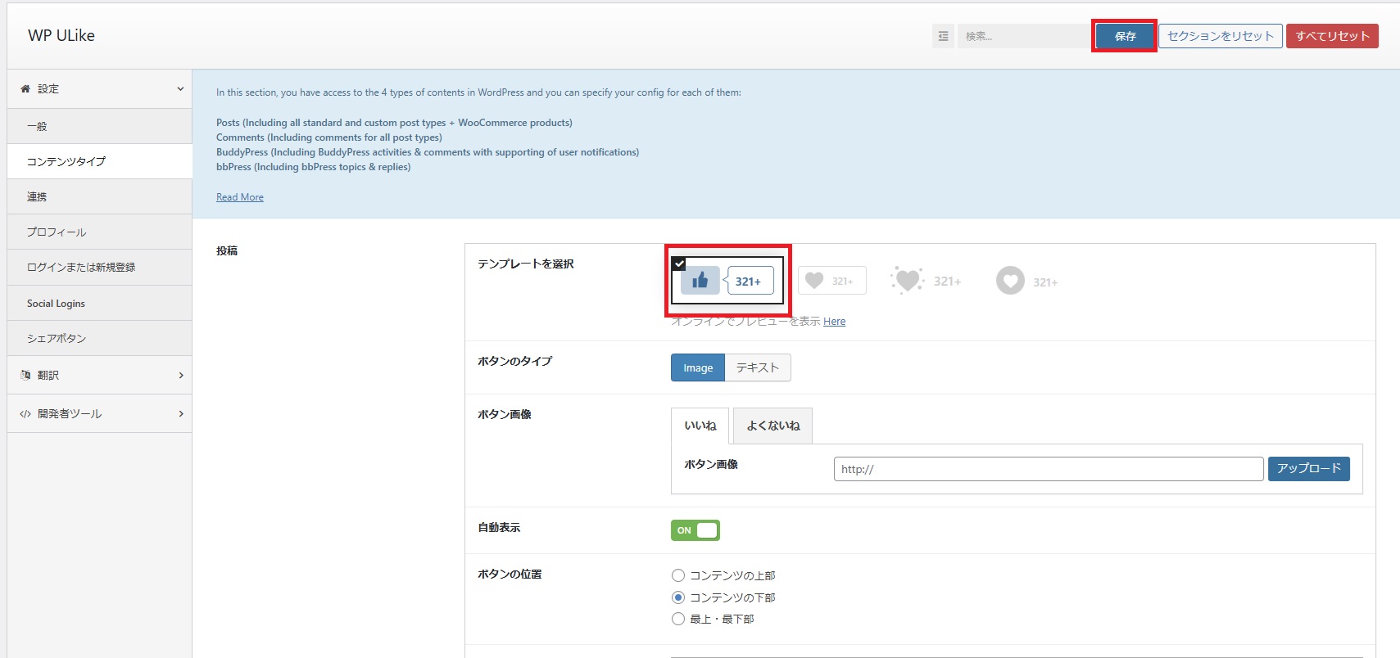Turn off the 自動表示 ON switch

[695, 530]
